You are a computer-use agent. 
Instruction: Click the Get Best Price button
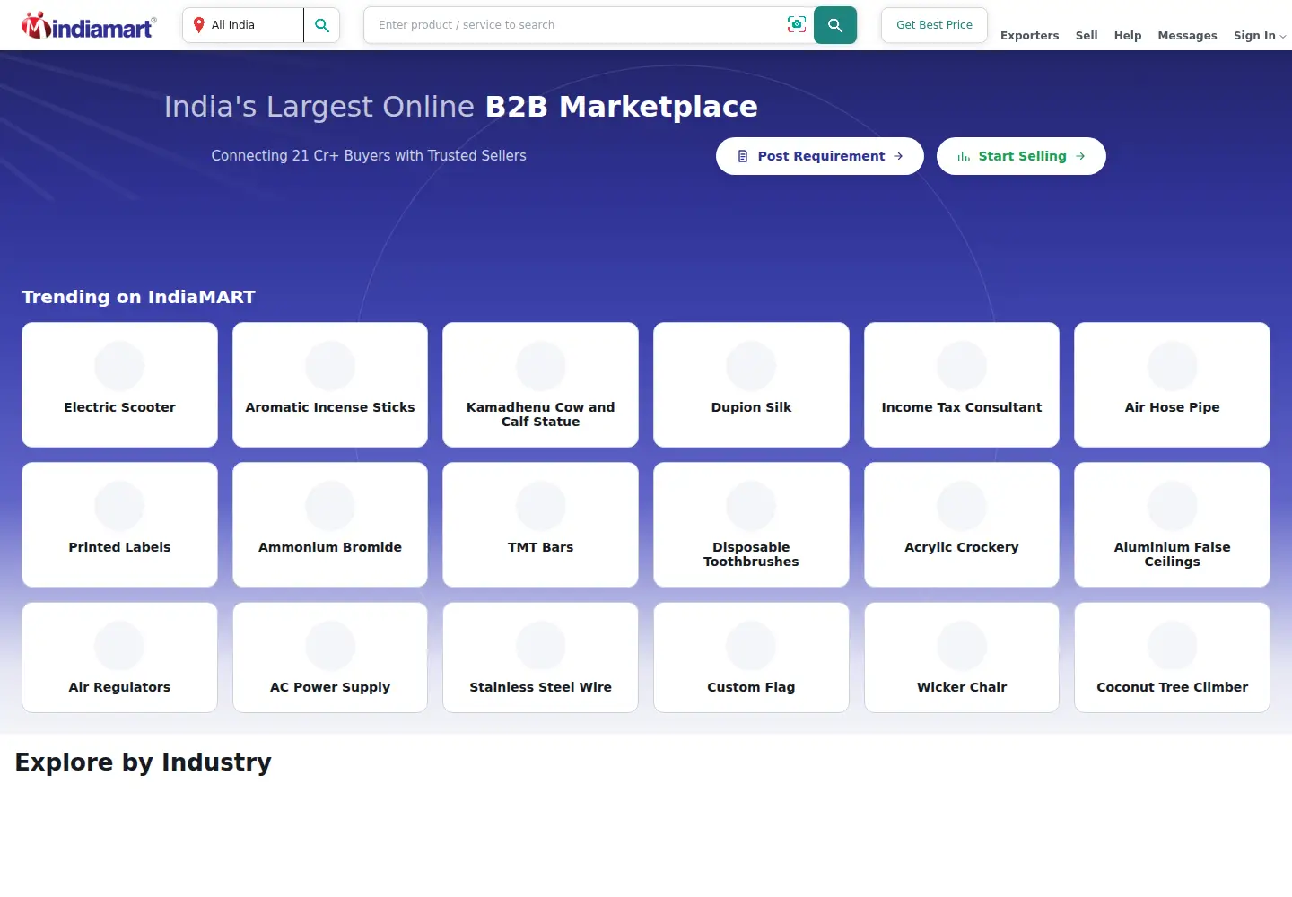click(x=934, y=25)
